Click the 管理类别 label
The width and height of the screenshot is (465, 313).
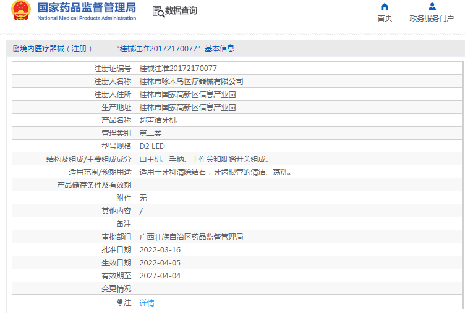pos(116,133)
